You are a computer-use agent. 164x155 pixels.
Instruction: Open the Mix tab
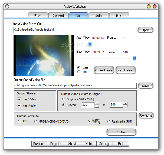(119, 15)
